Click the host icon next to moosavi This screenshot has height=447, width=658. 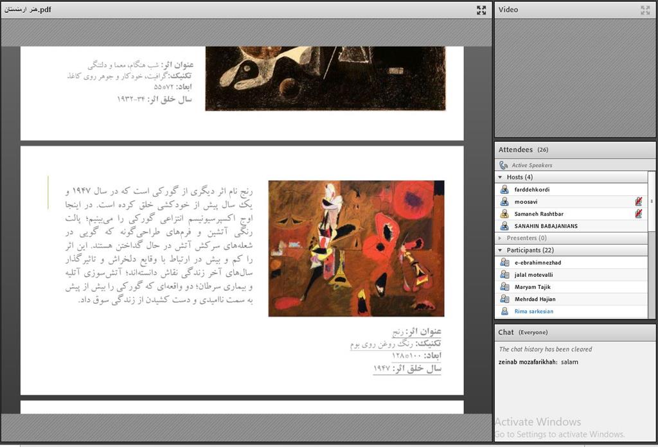(x=504, y=202)
